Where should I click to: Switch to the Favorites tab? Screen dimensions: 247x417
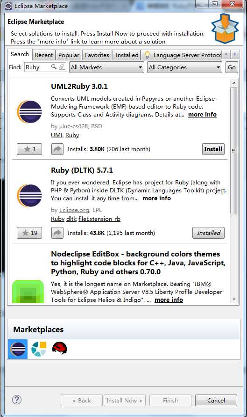97,55
